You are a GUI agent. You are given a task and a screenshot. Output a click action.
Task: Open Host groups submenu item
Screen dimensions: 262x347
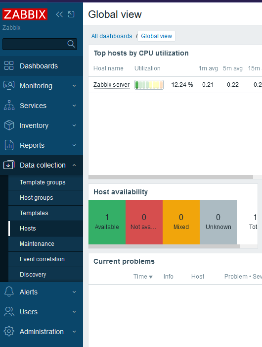tap(45, 198)
